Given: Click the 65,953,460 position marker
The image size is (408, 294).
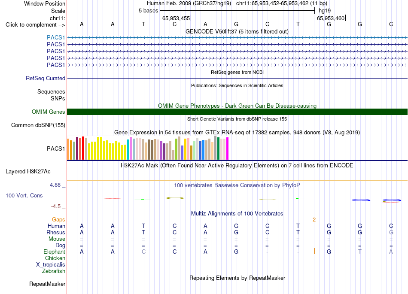Looking at the screenshot, I should point(331,18).
